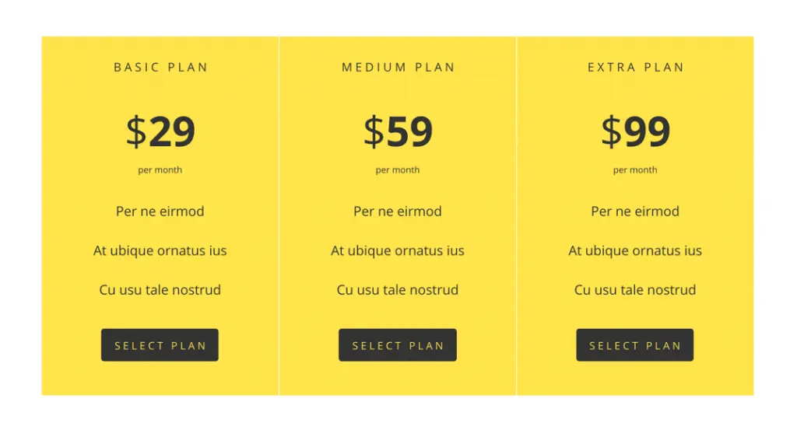Click the $29 price text
Image resolution: width=797 pixels, height=423 pixels.
click(160, 131)
